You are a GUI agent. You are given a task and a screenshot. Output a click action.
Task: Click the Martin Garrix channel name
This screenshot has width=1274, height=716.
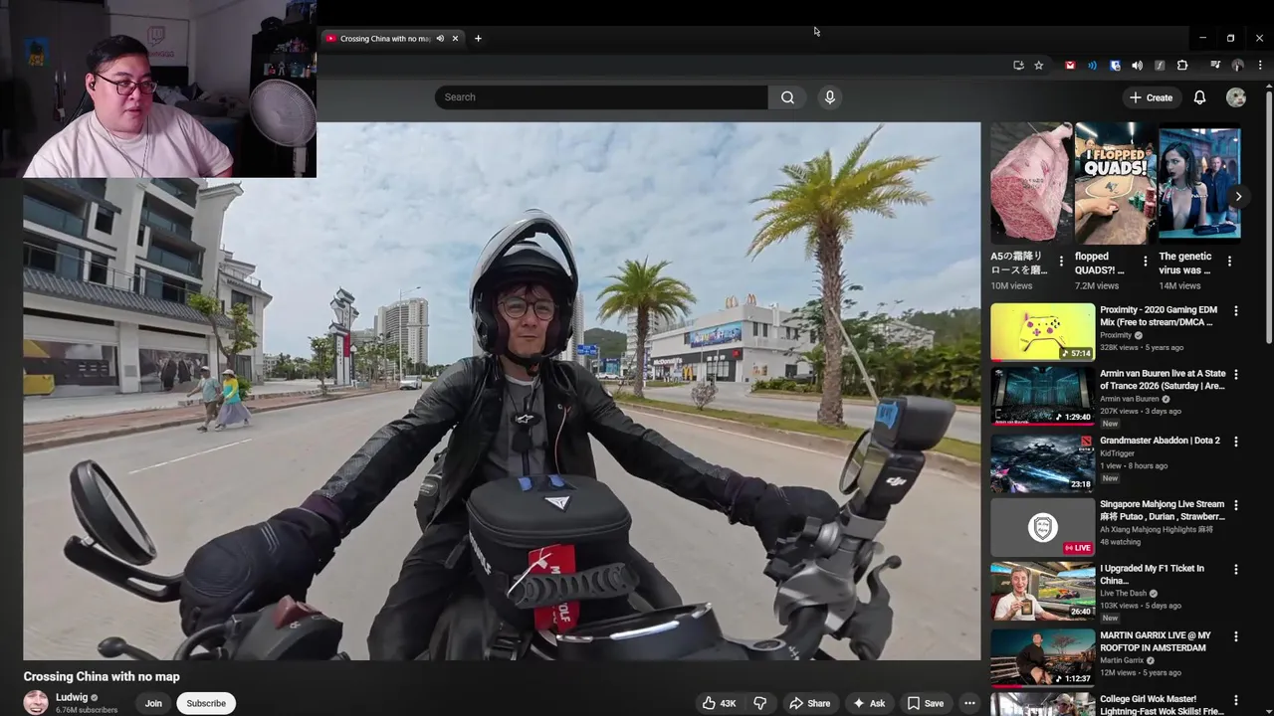(1121, 660)
